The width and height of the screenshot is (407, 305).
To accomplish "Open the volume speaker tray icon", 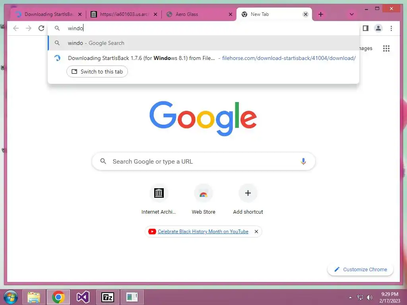I will (369, 297).
